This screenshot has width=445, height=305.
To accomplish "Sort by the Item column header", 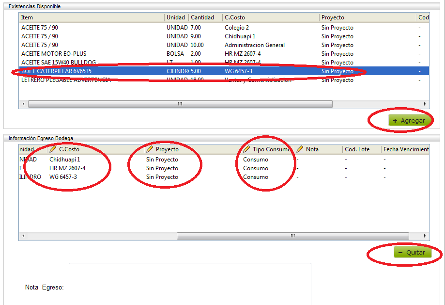I will (92, 17).
